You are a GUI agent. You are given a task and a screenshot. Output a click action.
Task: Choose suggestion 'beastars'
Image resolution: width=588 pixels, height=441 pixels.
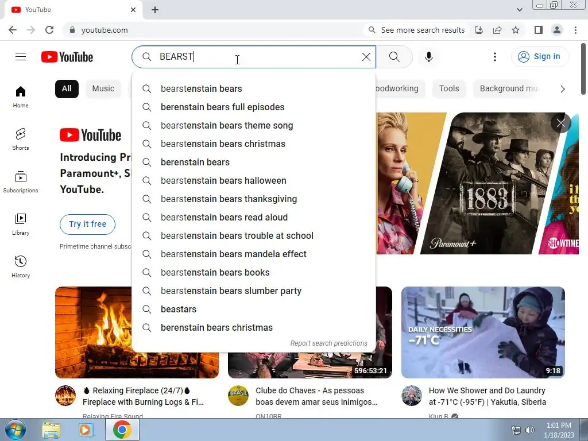(254, 310)
